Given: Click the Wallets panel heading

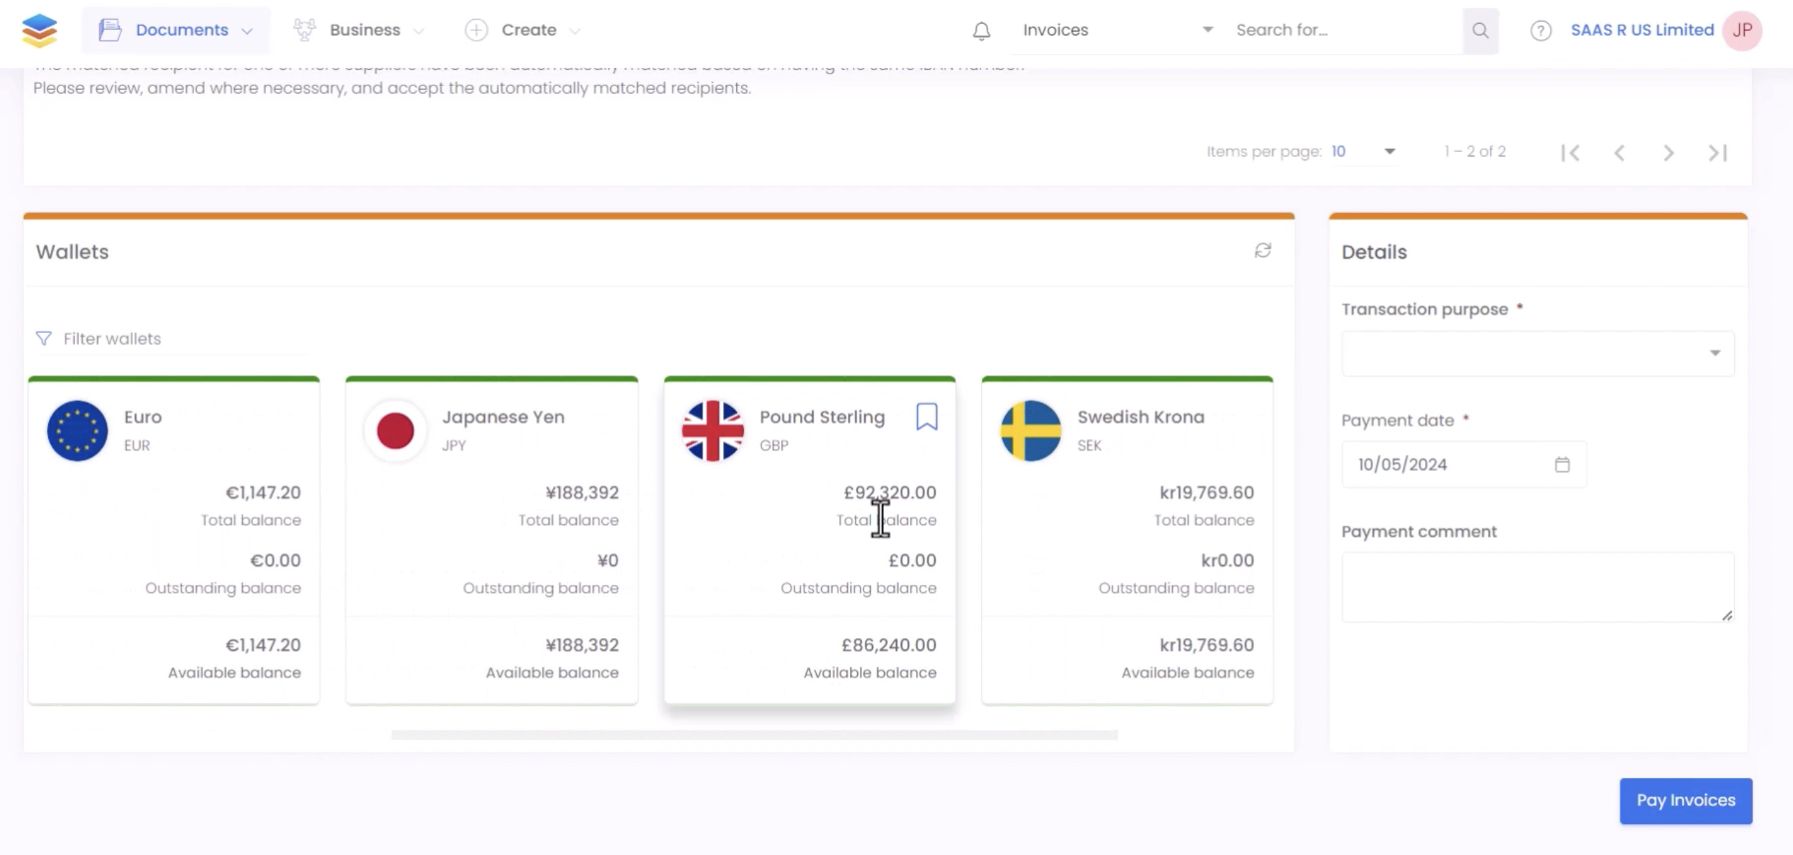Looking at the screenshot, I should 72,252.
